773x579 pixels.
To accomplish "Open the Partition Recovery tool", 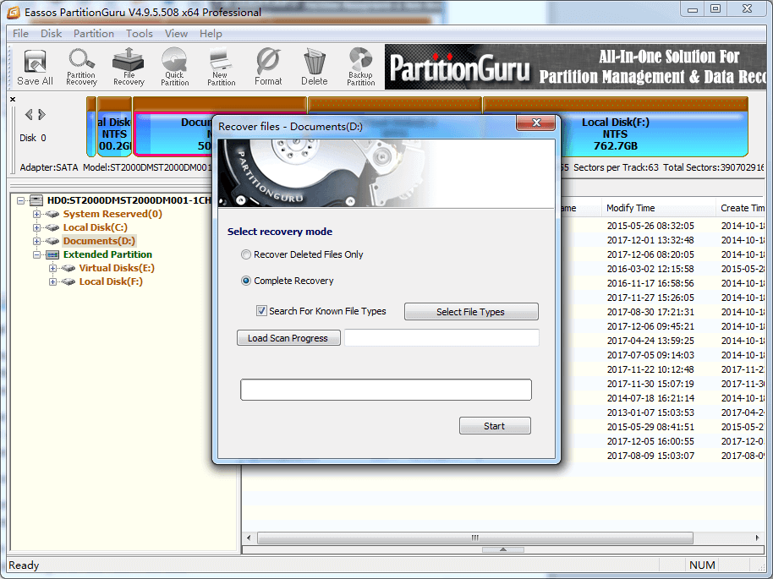I will click(x=81, y=68).
